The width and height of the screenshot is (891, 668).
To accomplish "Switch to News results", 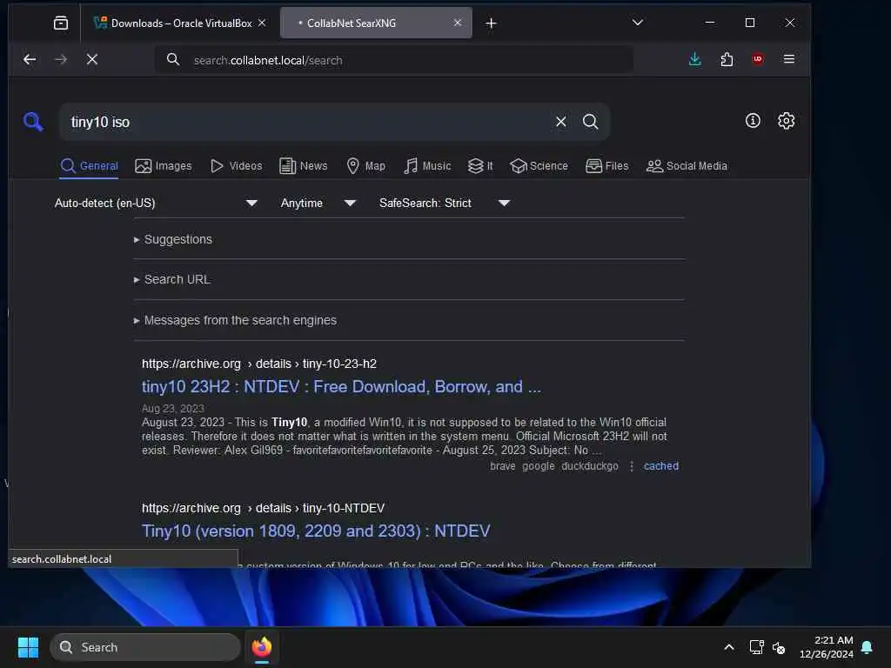I will click(x=304, y=166).
